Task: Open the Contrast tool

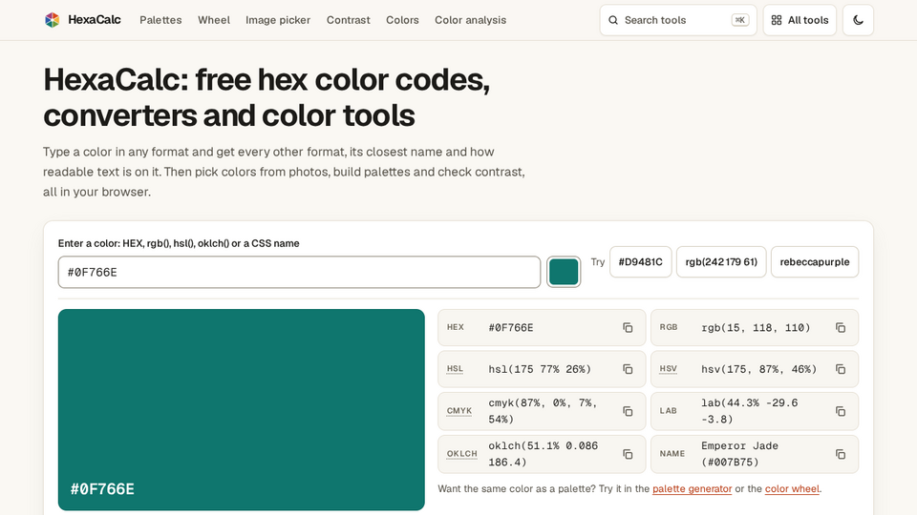Action: coord(348,20)
